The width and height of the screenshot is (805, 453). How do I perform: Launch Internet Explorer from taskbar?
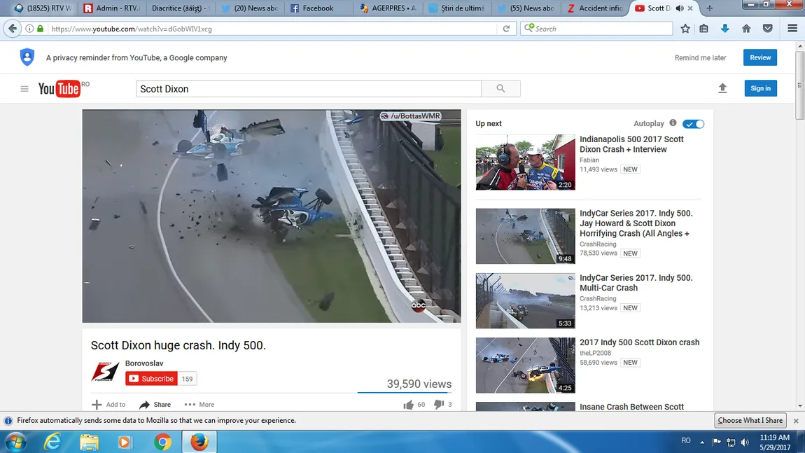point(52,442)
